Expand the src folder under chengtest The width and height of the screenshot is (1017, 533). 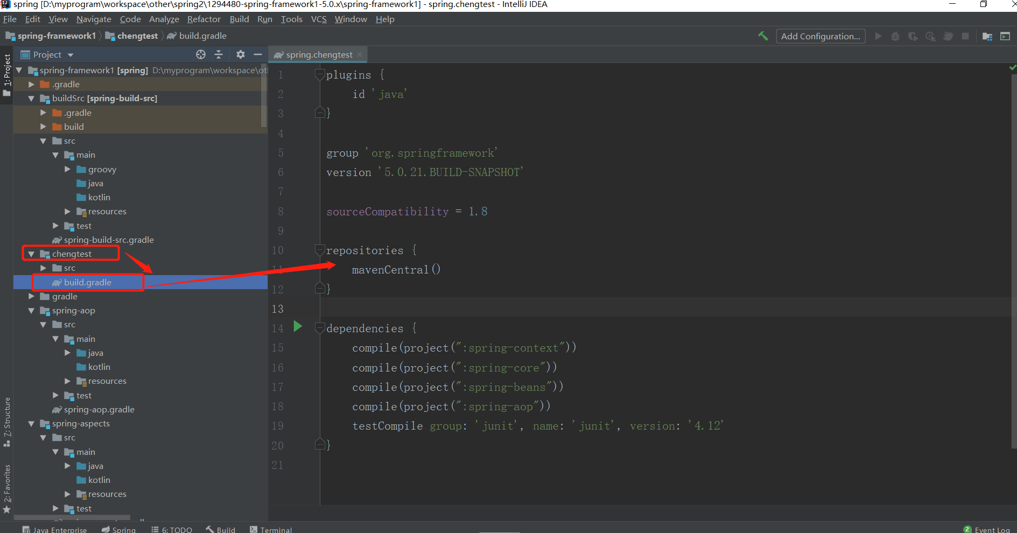click(43, 268)
